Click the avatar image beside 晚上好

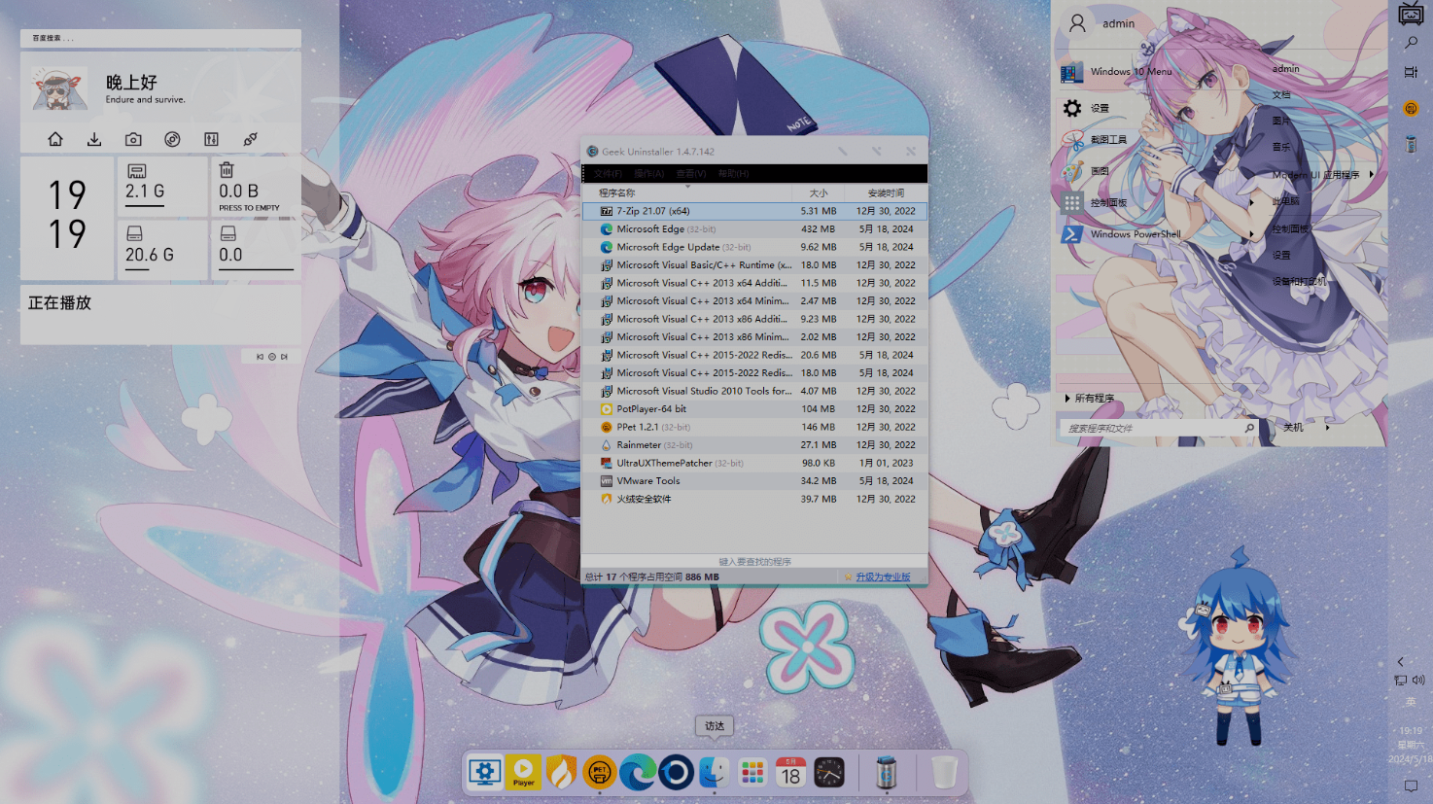point(59,89)
